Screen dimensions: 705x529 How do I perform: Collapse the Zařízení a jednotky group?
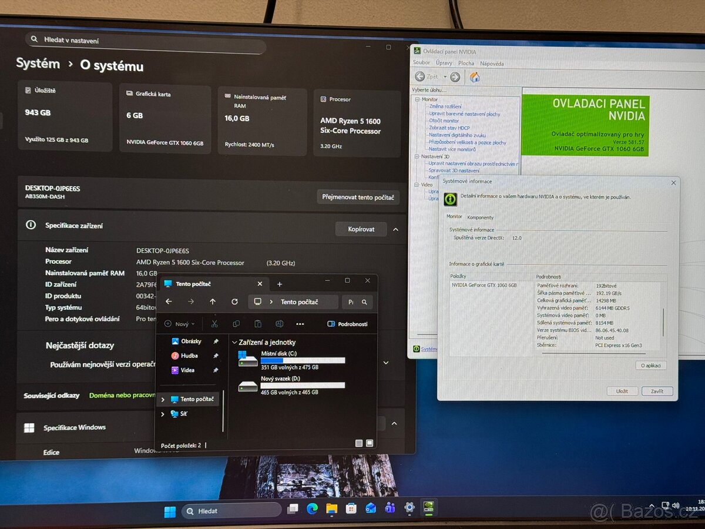click(235, 342)
